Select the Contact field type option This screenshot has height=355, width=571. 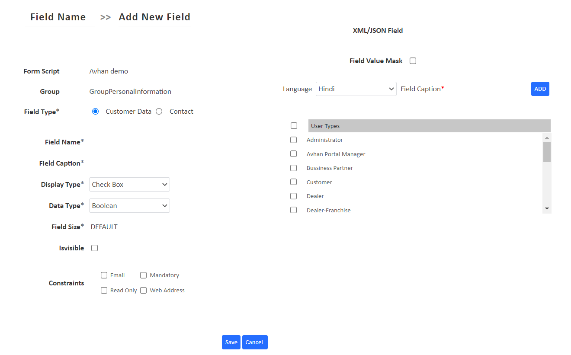159,111
